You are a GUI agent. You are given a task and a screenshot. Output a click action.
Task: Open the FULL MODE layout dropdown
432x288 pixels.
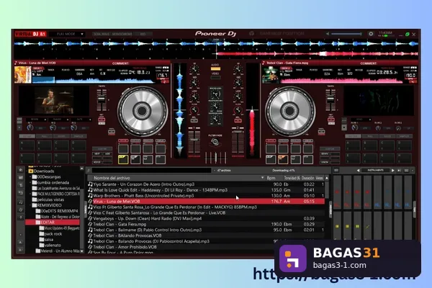pyautogui.click(x=67, y=34)
